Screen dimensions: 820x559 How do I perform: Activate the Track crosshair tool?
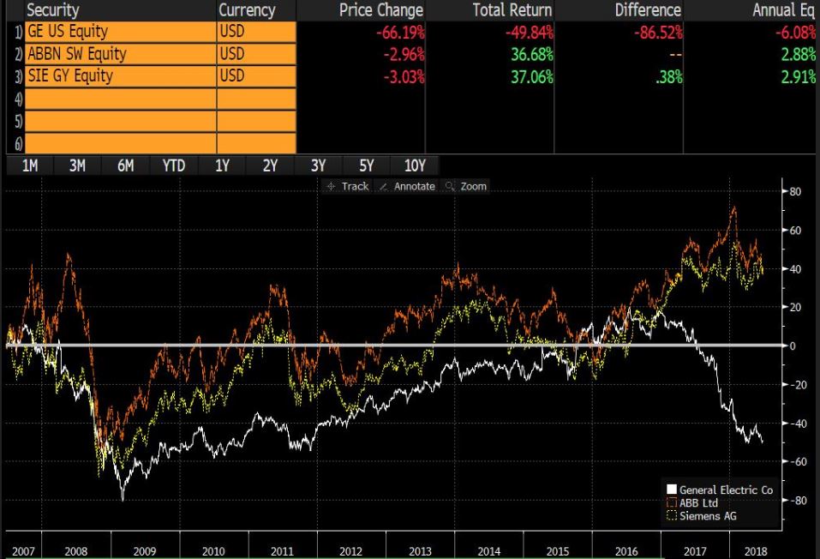click(x=347, y=186)
